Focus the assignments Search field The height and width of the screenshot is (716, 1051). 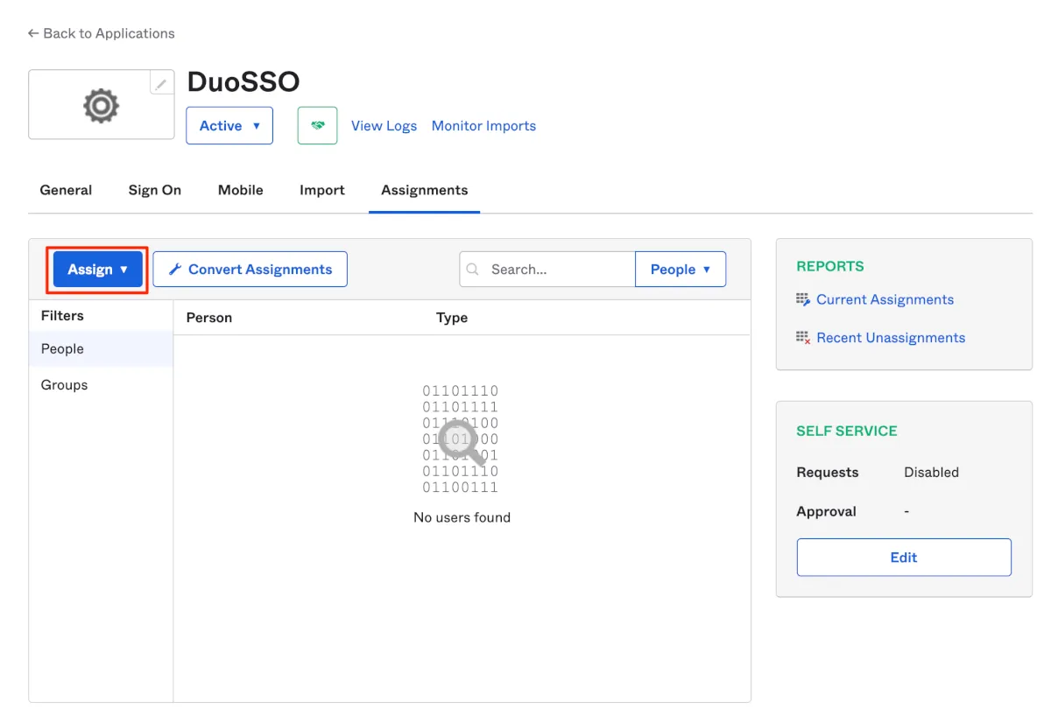[x=558, y=270]
